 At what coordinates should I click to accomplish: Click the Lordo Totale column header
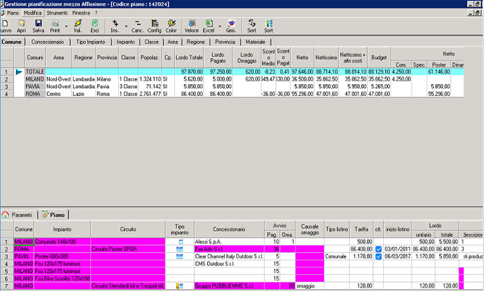tap(188, 57)
